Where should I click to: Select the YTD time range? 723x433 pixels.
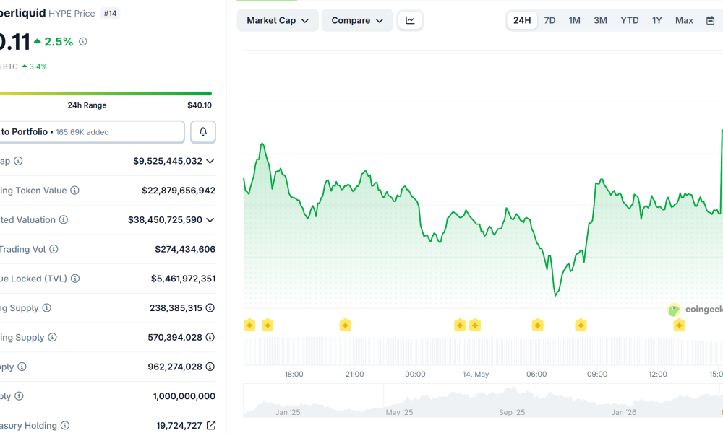point(630,20)
